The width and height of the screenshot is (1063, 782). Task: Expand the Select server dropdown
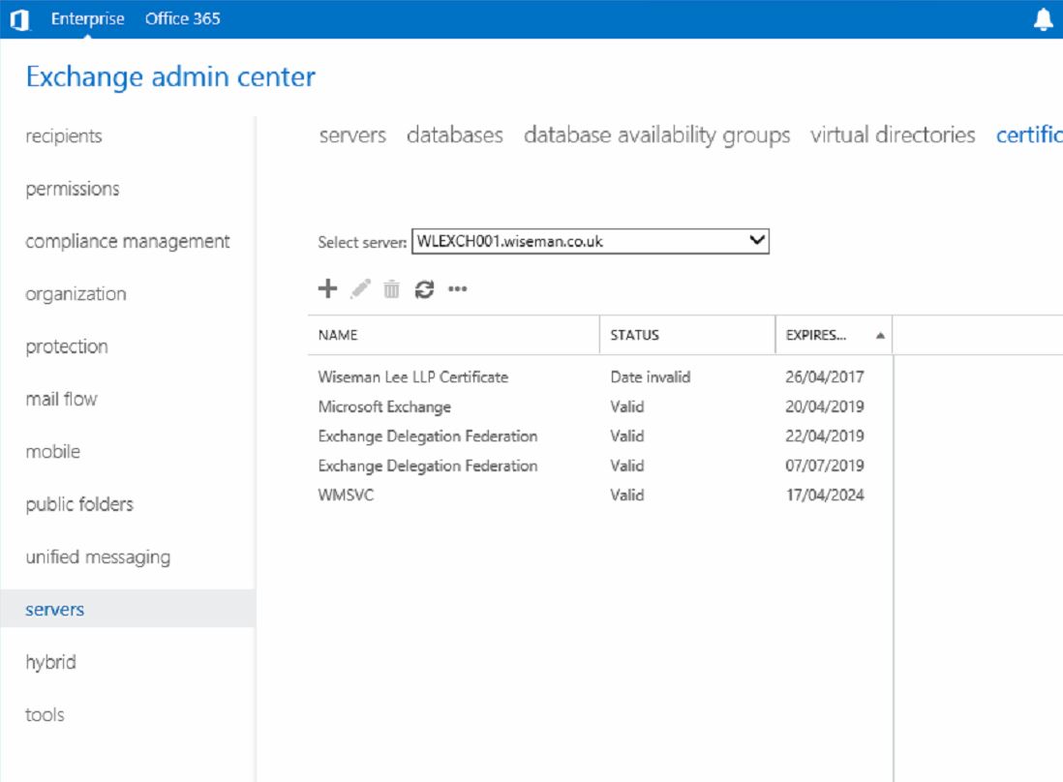coord(757,241)
